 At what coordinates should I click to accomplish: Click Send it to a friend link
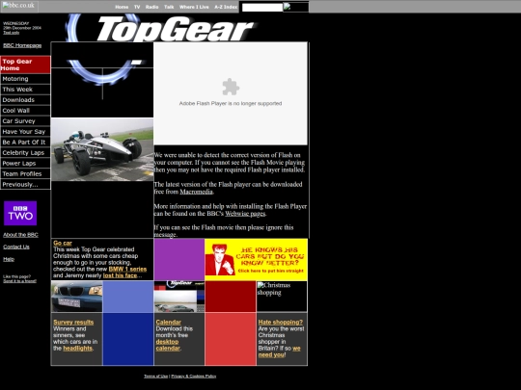(x=20, y=281)
